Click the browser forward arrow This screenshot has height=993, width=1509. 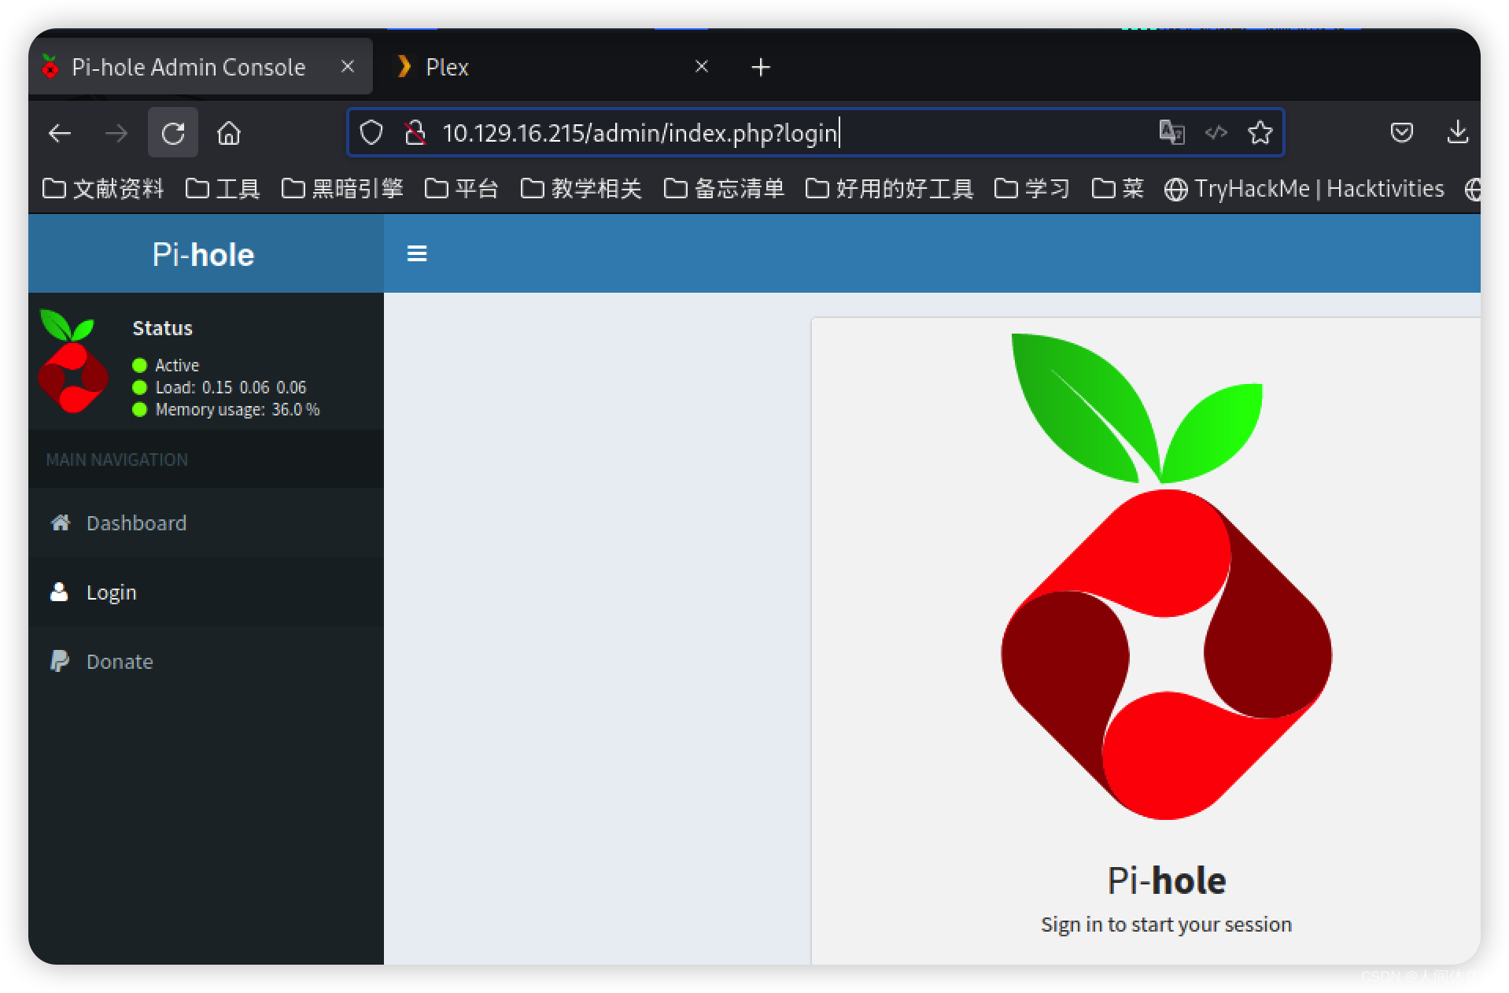point(116,134)
